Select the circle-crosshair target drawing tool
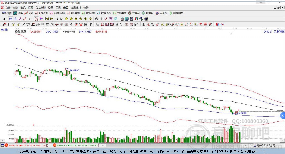285x154 pixels. tap(57, 24)
